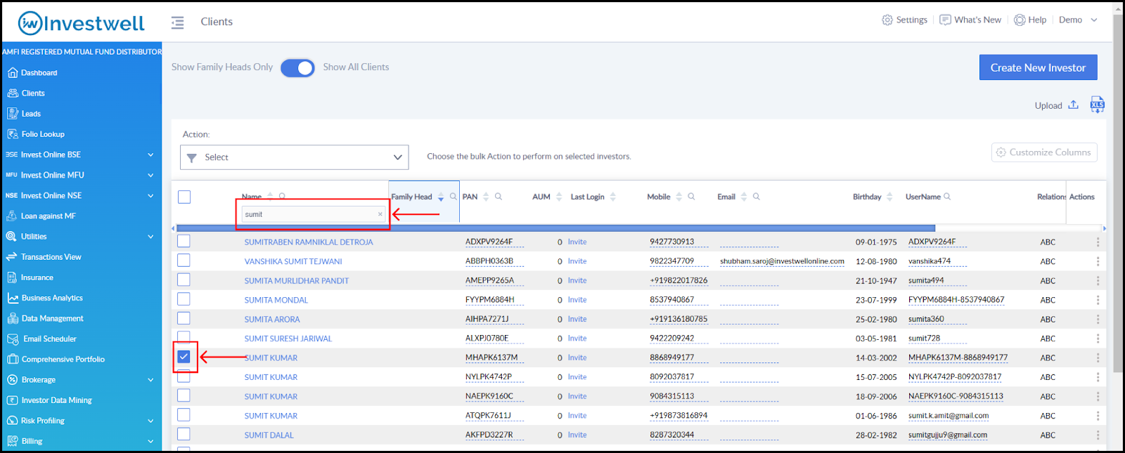This screenshot has height=453, width=1125.
Task: Expand Invest Online MFU submenu
Action: pos(150,175)
